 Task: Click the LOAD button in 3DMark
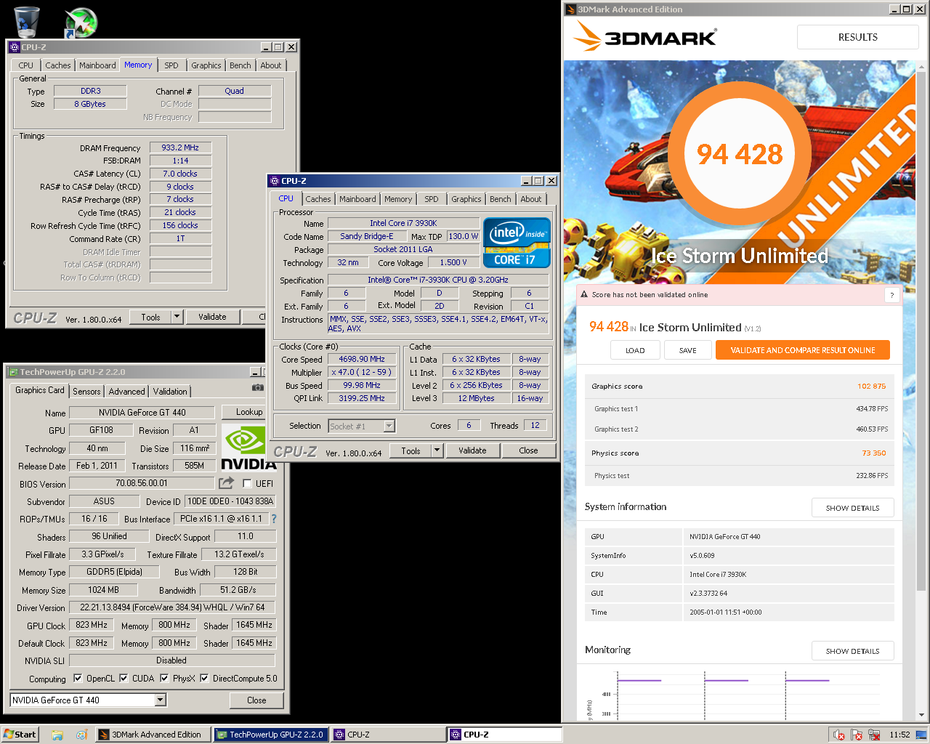pyautogui.click(x=635, y=350)
